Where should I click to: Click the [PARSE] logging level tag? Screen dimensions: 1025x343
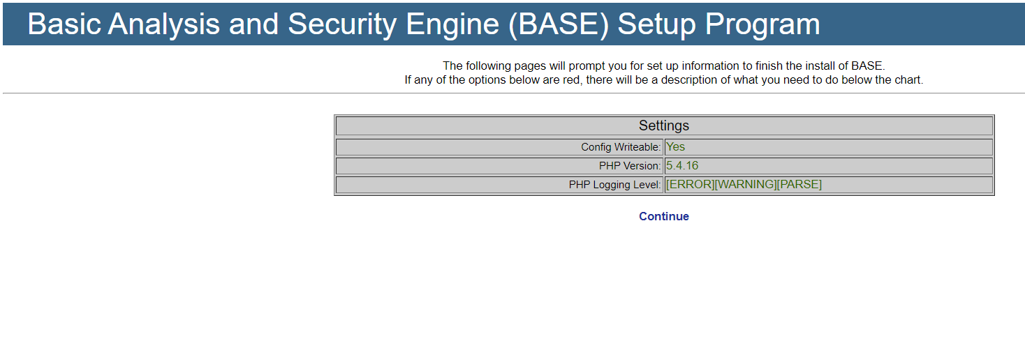(x=799, y=184)
